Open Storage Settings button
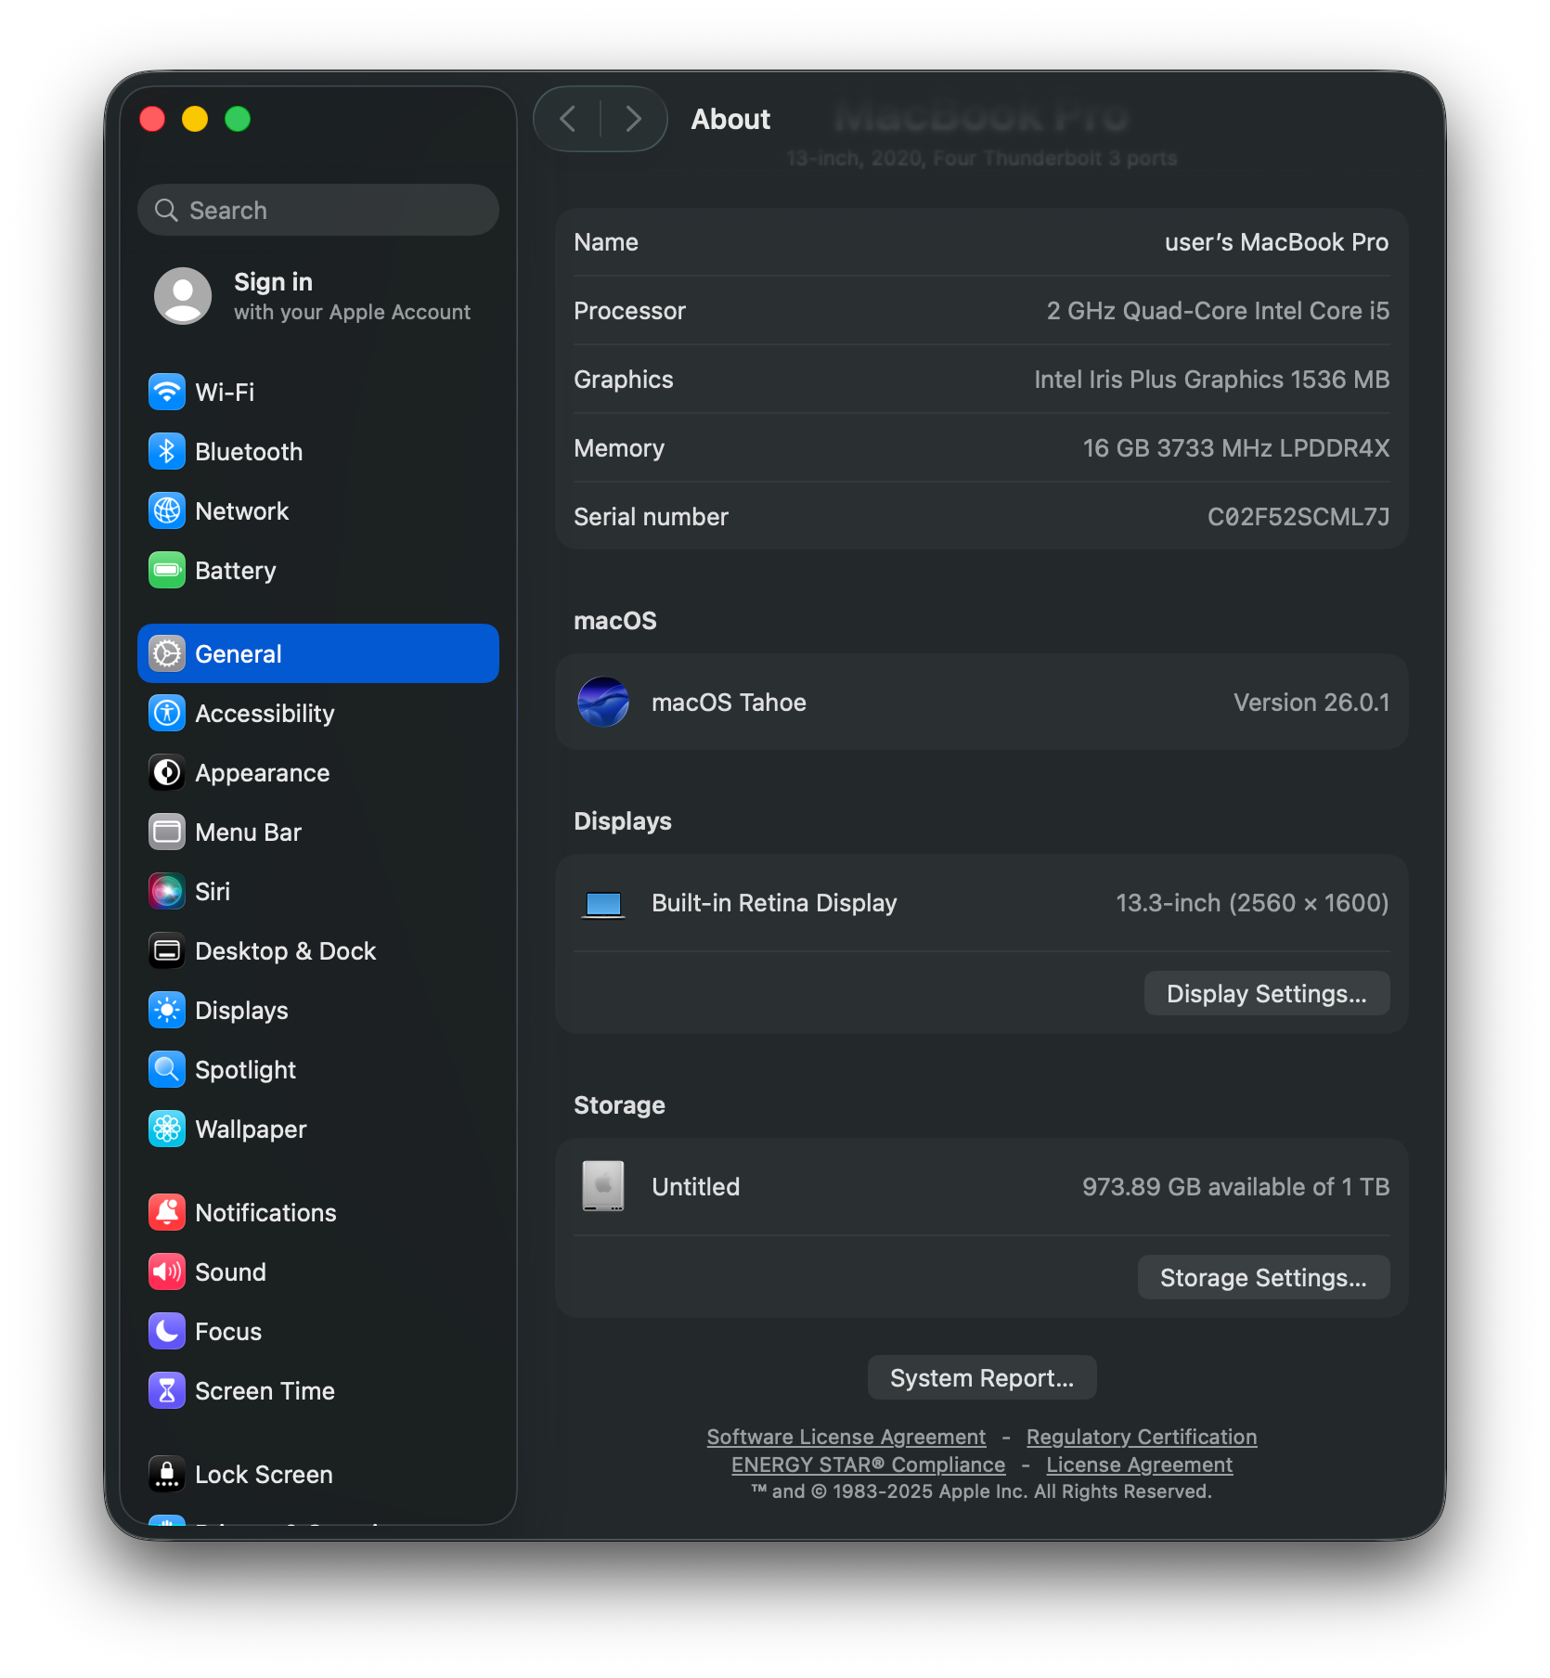 (1262, 1277)
